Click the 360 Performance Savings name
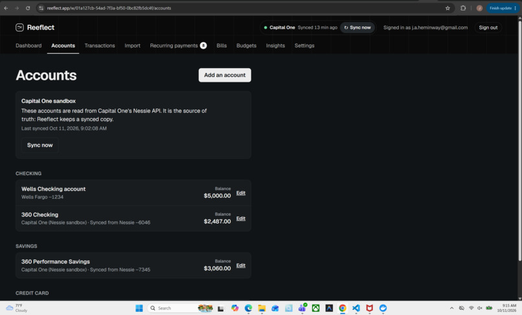 [x=56, y=262]
